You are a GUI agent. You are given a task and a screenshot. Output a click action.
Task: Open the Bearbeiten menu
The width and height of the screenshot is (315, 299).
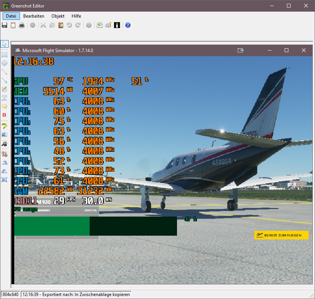click(33, 16)
